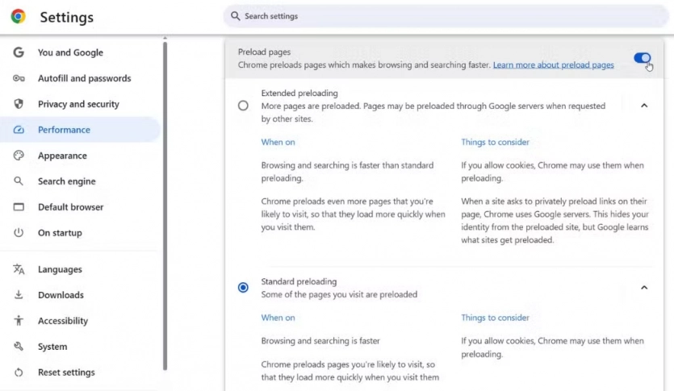Open Learn more about preload pages link
Viewport: 674px width, 391px height.
553,64
